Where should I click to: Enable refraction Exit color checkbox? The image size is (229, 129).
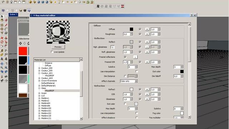(x=125, y=104)
